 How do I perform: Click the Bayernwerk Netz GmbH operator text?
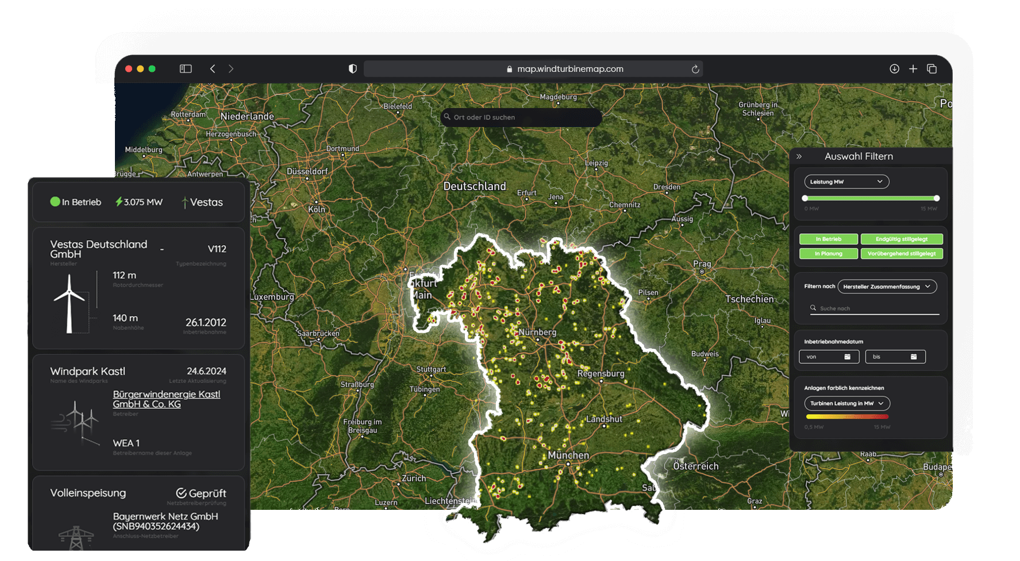[x=165, y=521]
